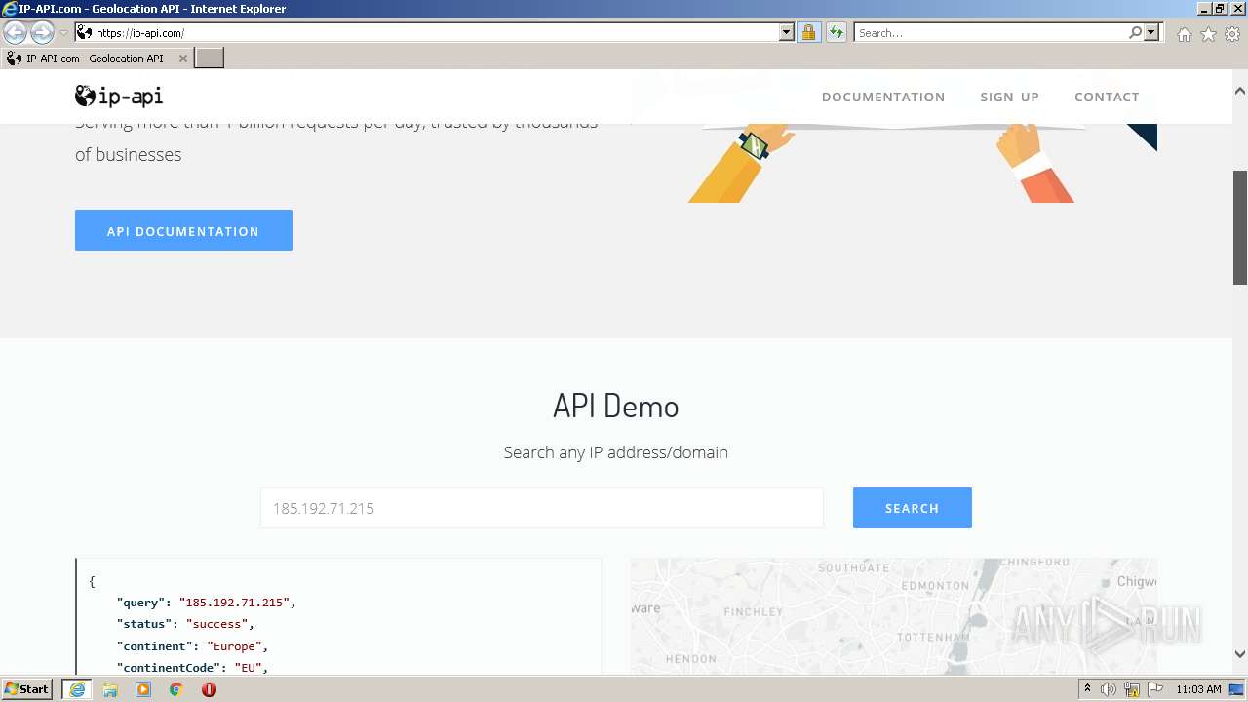The width and height of the screenshot is (1248, 702).
Task: Open Internet Explorer taskbar icon
Action: [77, 689]
